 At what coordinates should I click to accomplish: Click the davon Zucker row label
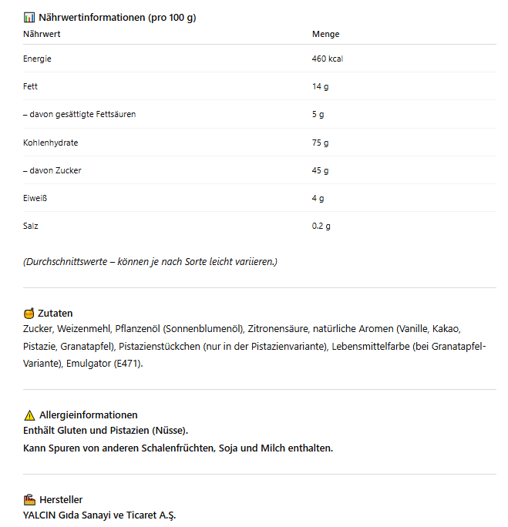pyautogui.click(x=52, y=170)
